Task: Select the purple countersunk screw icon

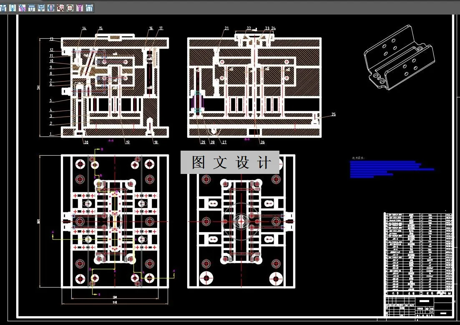Action: (x=80, y=8)
